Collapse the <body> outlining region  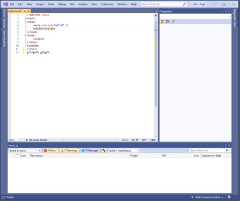(x=25, y=35)
